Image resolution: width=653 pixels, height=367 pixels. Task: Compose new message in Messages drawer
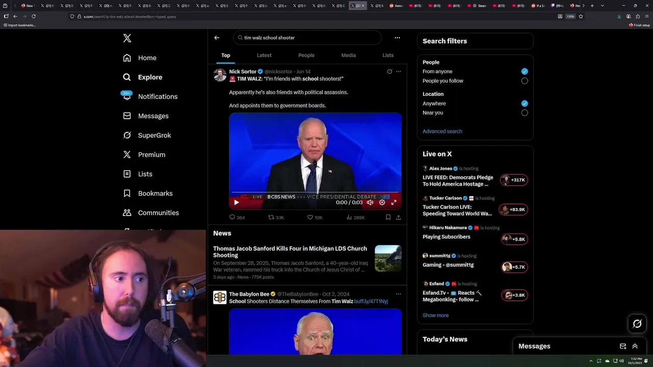tap(623, 346)
